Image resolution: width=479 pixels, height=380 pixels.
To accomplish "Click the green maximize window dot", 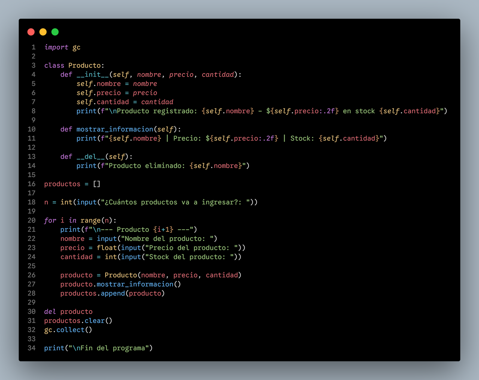I will point(55,32).
